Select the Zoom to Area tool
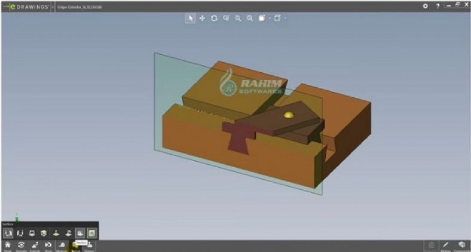471x252 pixels. coord(226,19)
